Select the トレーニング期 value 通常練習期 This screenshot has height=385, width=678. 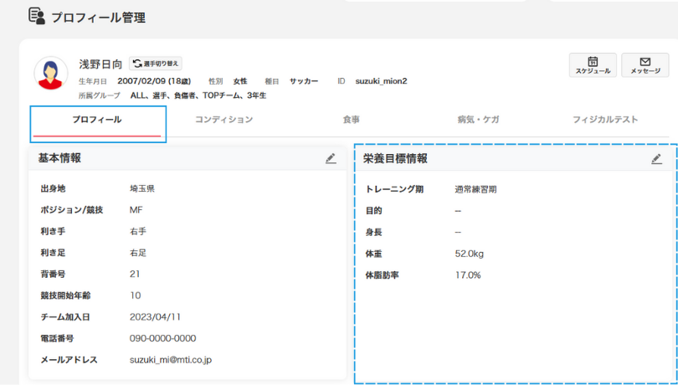click(x=475, y=189)
